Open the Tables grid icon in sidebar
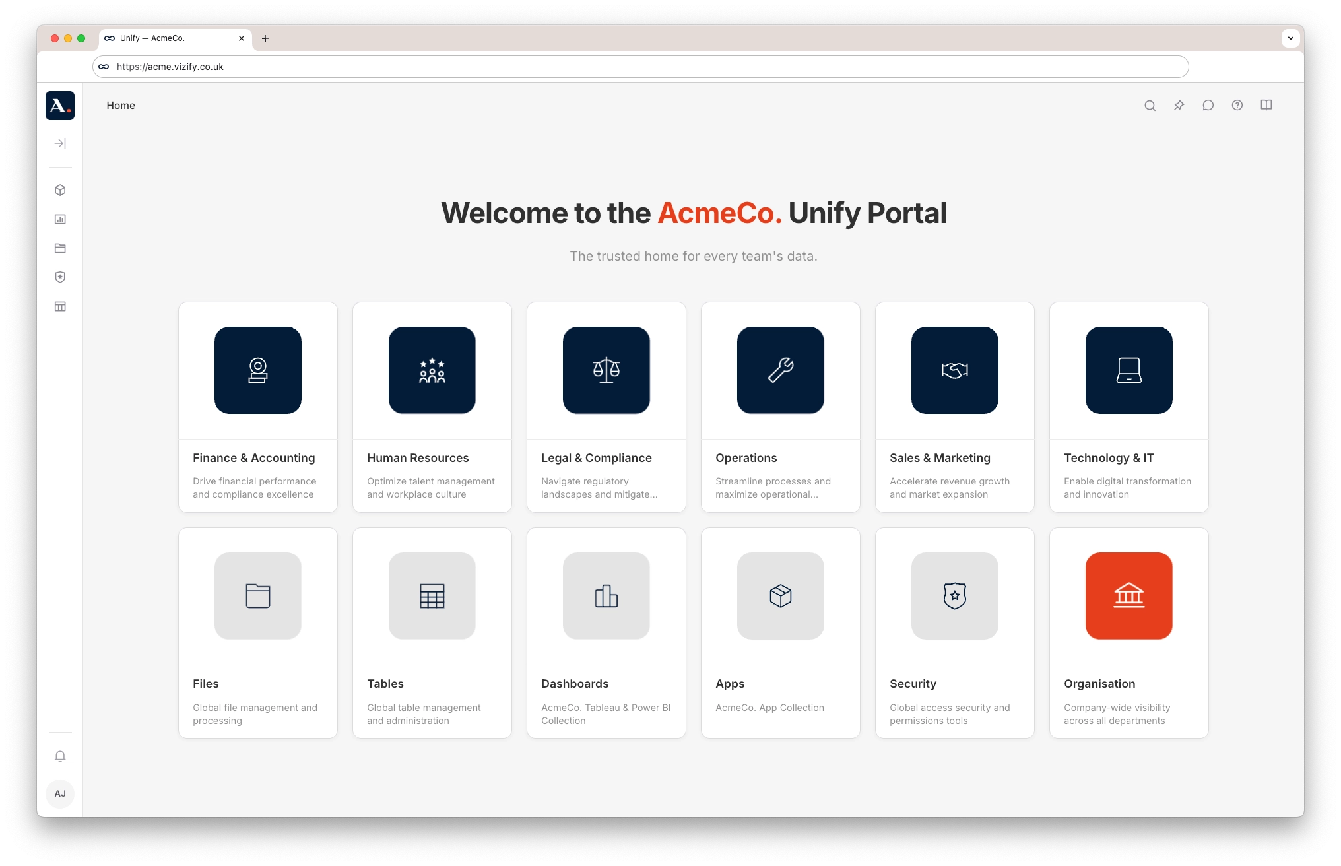1341x866 pixels. click(60, 306)
